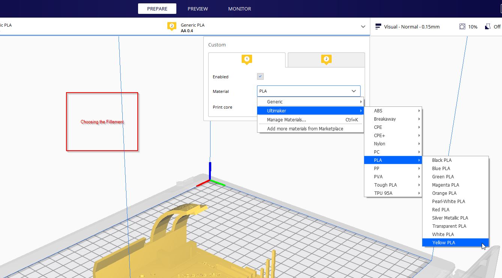Expand the PP material submenu
The width and height of the screenshot is (502, 278).
(393, 168)
